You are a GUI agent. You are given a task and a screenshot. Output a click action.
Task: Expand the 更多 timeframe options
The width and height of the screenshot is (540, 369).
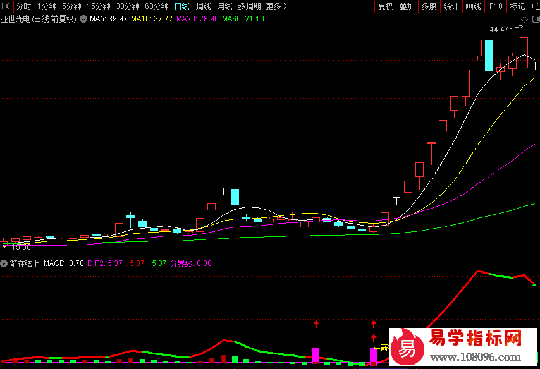[x=276, y=6]
